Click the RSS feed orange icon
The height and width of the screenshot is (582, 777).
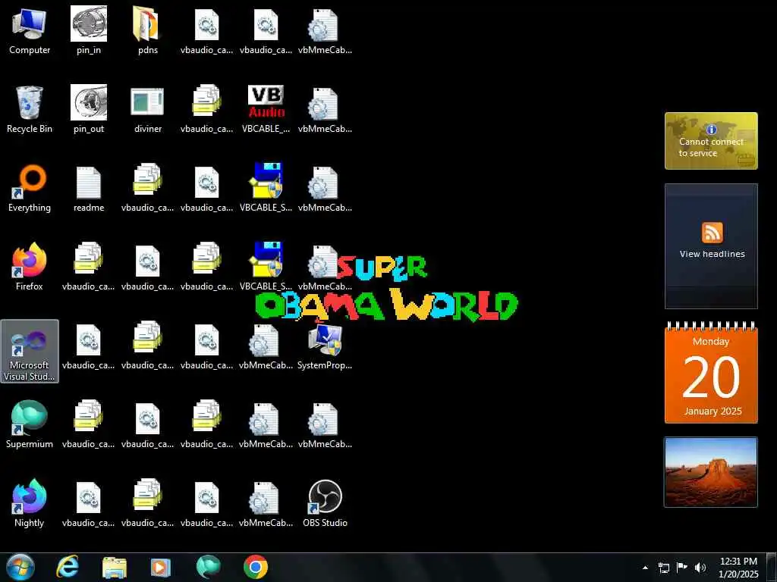[712, 233]
